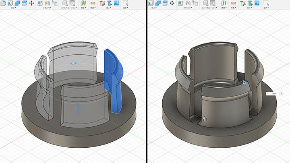Viewport: 290px width, 163px height.
Task: Open configuration table icon in right view
Action: tap(213, 3)
